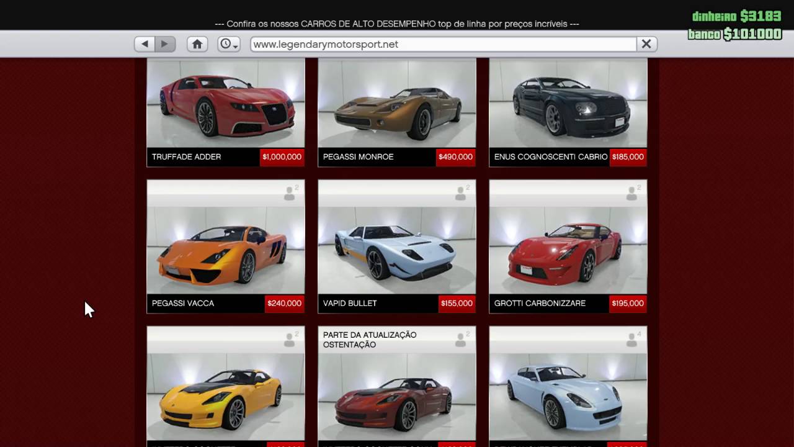Click the seat-count icon on Vapid Bullet

tap(462, 193)
